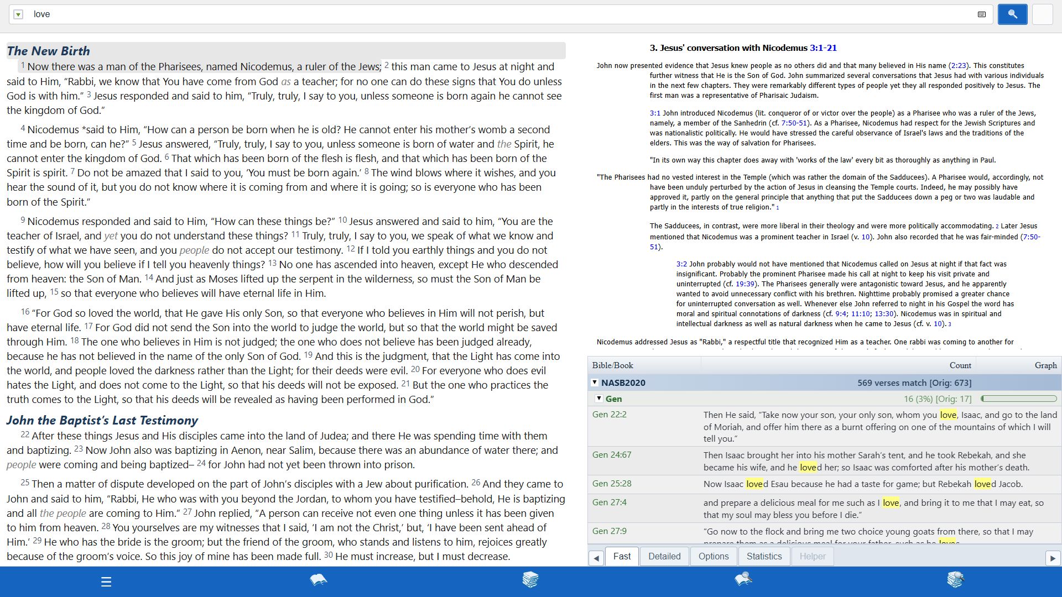The image size is (1062, 597).
Task: Open the hamburger menu in the bottom bar
Action: pos(106,582)
